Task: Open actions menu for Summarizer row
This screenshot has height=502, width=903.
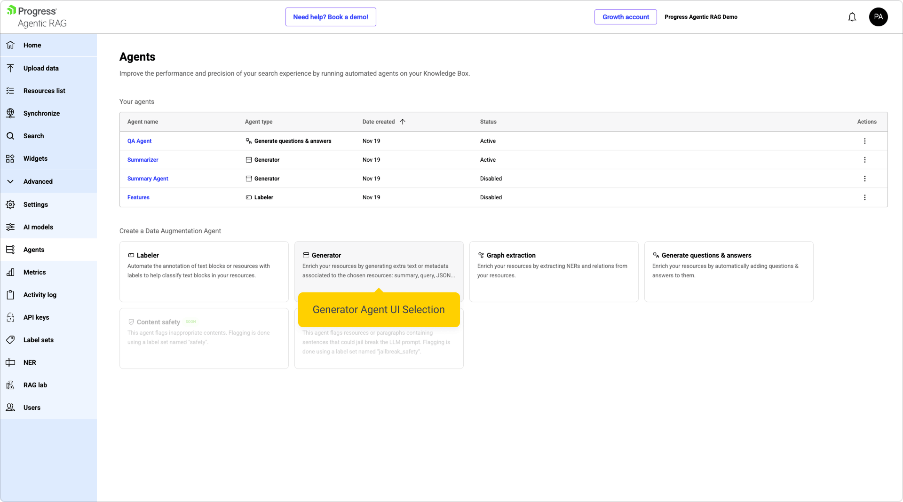Action: [x=864, y=160]
